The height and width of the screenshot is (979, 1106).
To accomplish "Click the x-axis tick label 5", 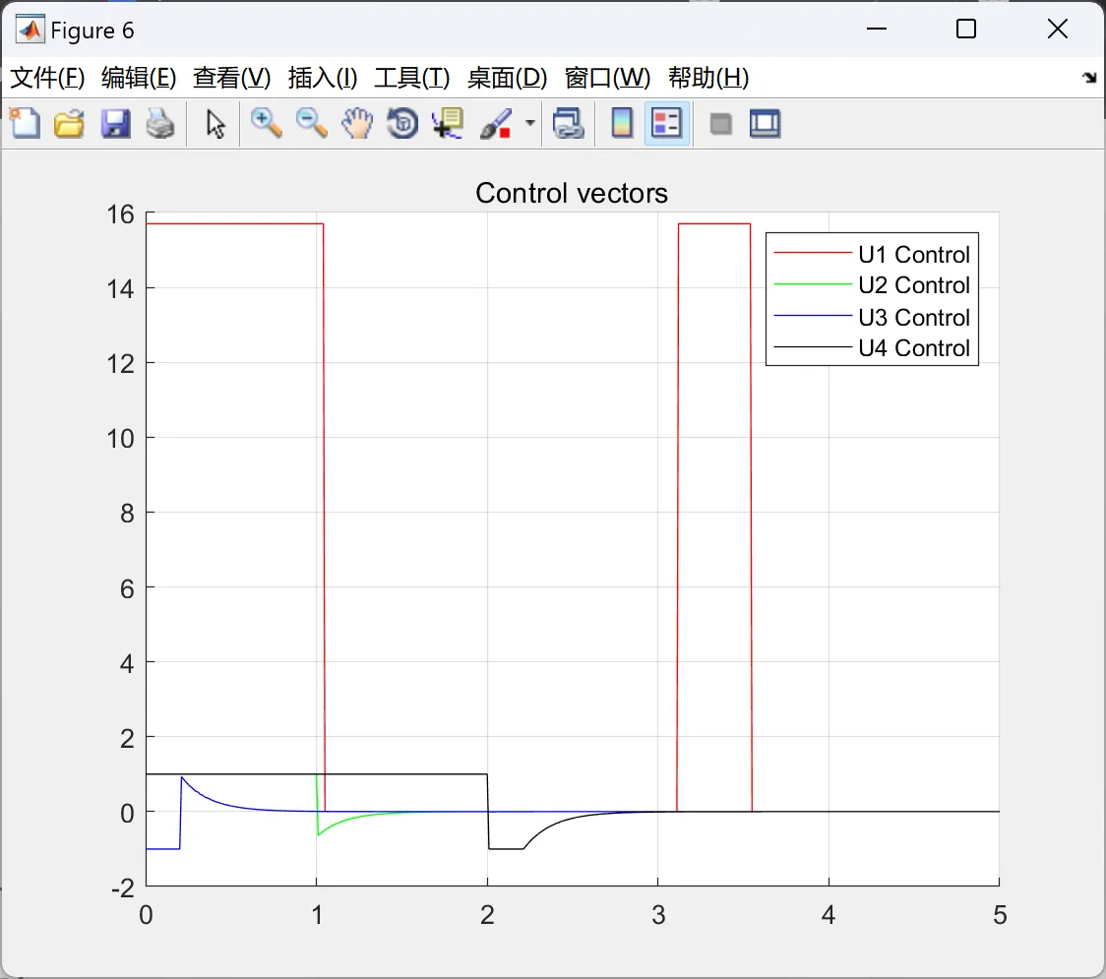I will click(1000, 915).
